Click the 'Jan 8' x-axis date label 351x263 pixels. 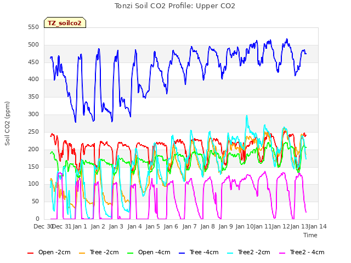207,226
